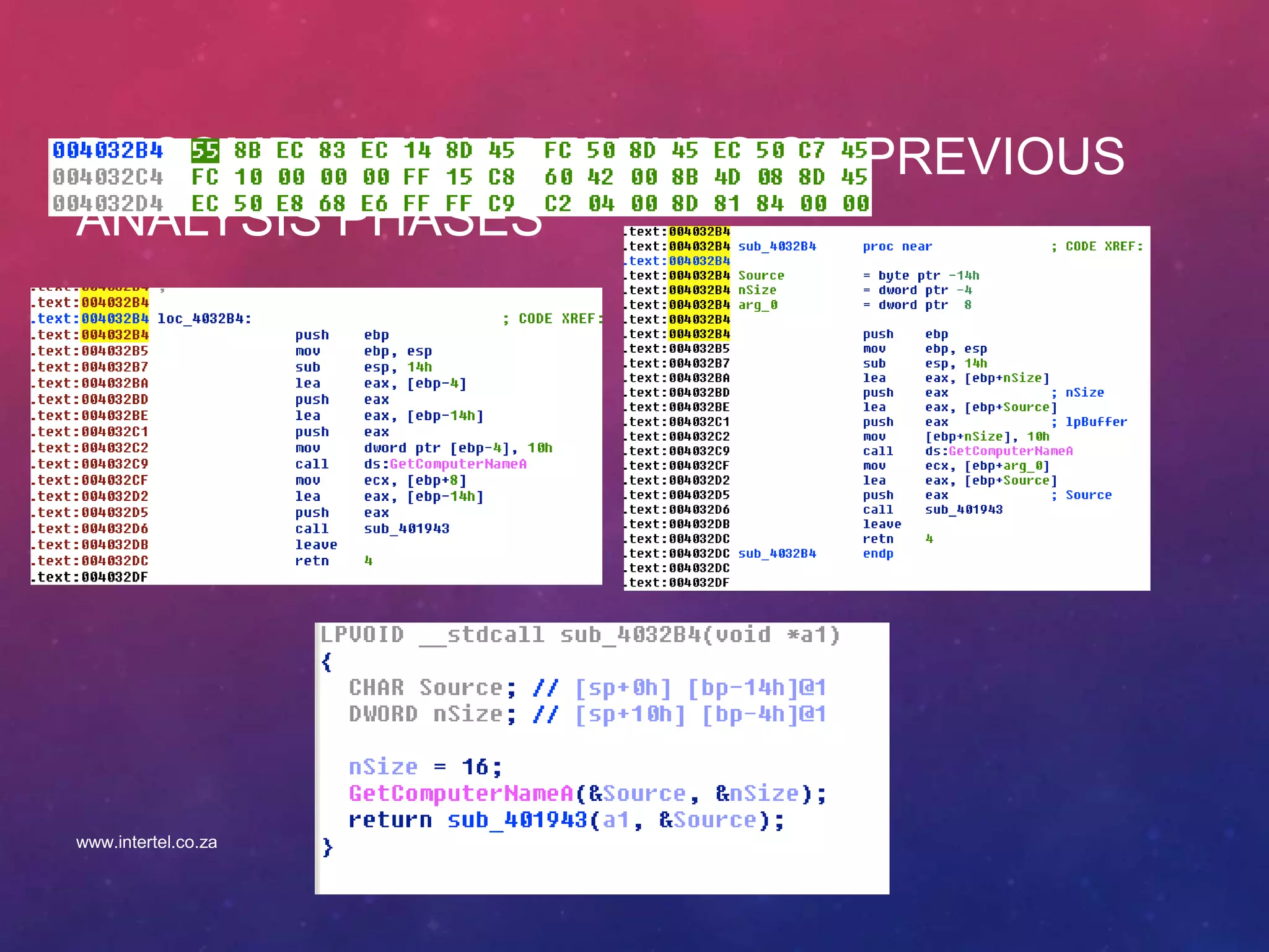Click sub_4032B4 endp line
The height and width of the screenshot is (952, 1269).
tap(777, 553)
